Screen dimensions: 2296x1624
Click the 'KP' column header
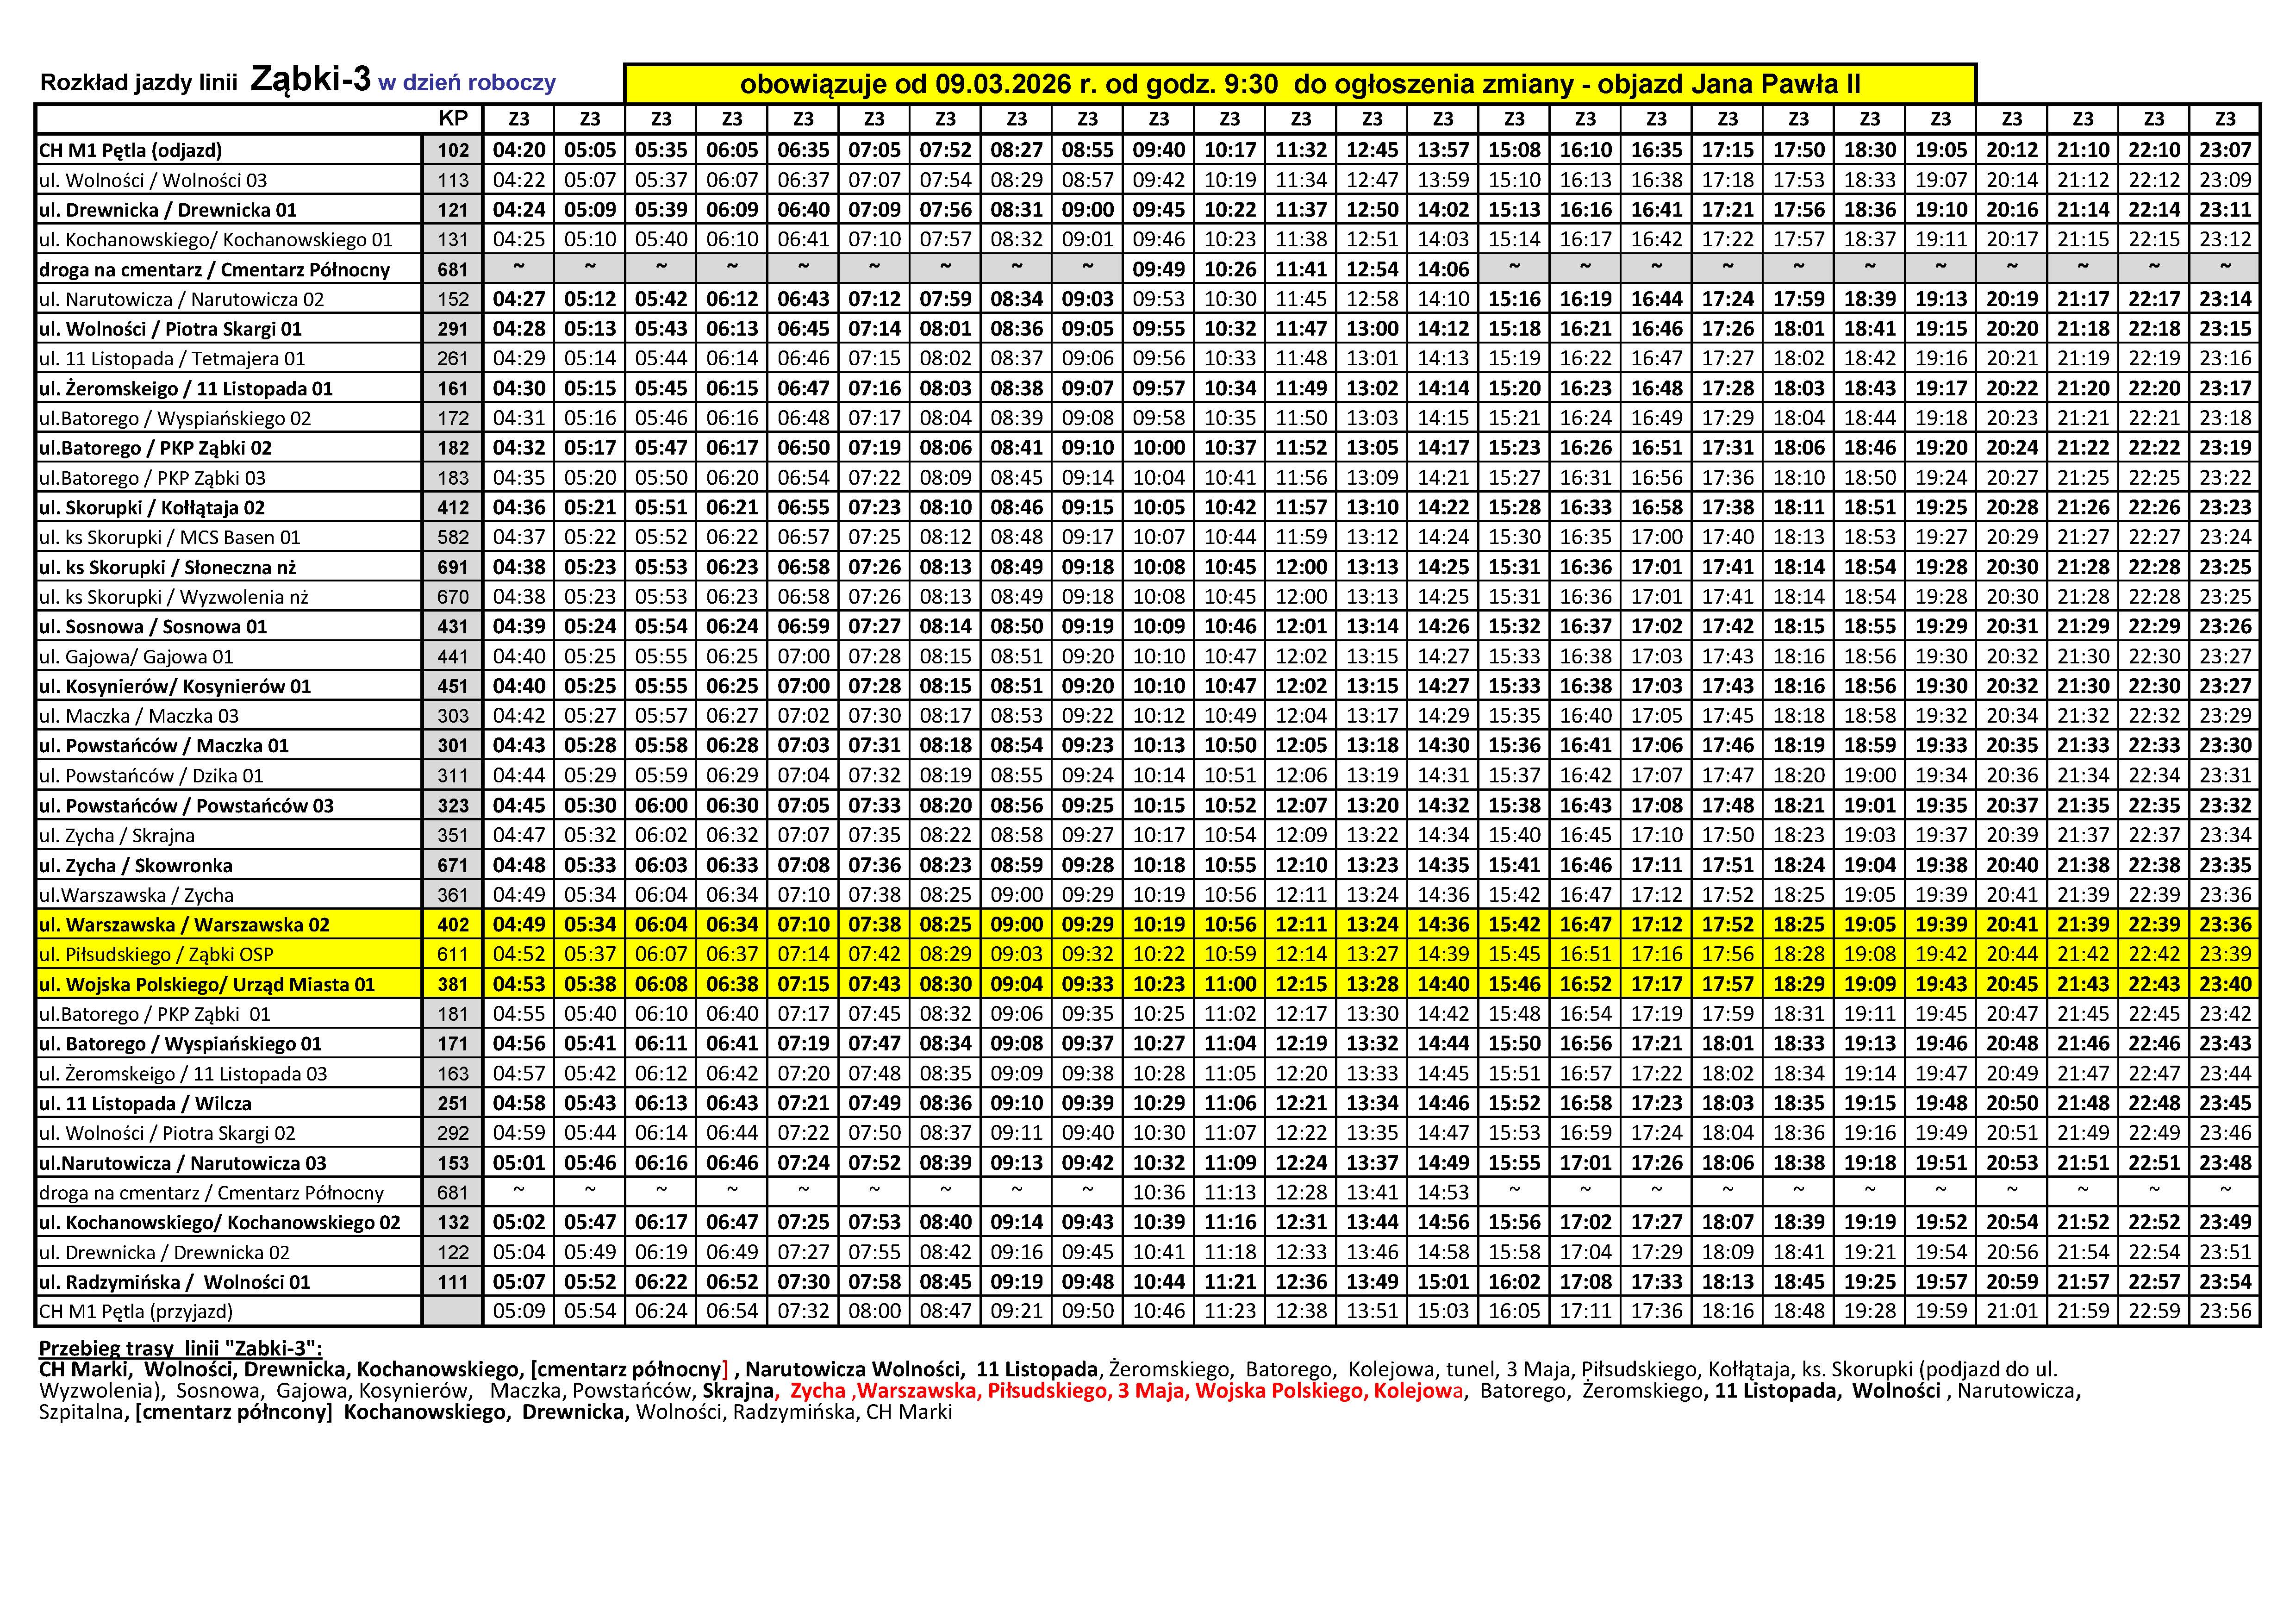[453, 119]
